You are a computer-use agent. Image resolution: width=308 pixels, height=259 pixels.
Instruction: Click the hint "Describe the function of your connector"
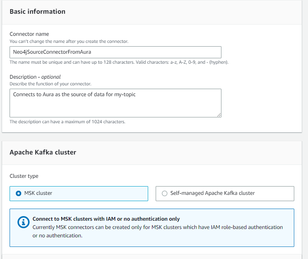click(x=50, y=84)
